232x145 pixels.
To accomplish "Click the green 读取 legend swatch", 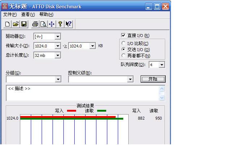I will click(101, 111).
